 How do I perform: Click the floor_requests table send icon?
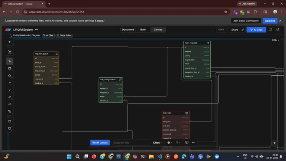pyautogui.click(x=208, y=43)
